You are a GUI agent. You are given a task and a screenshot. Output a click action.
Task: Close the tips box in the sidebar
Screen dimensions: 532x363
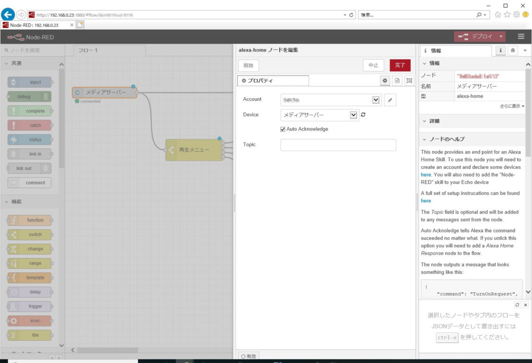pyautogui.click(x=525, y=305)
